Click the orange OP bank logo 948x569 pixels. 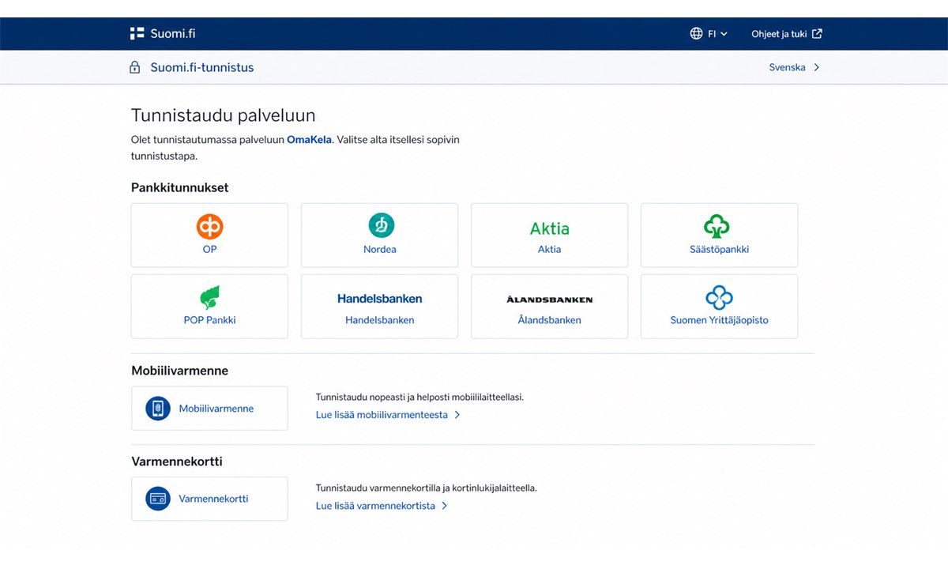[209, 227]
